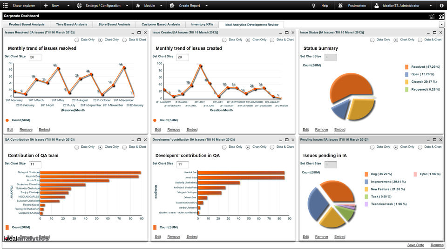
Task: Minimize the Issue Status panel
Action: coord(428,33)
